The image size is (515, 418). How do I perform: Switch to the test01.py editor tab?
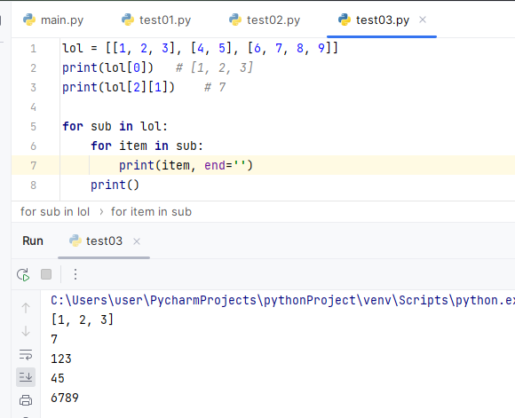click(x=156, y=20)
